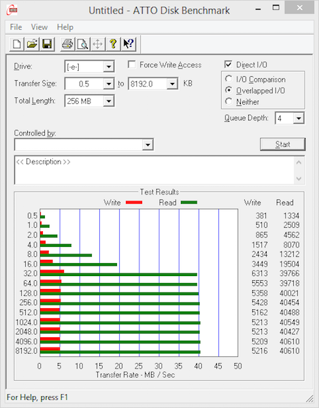Open the Help menu
Screen dimensions: 319x408
(65, 27)
